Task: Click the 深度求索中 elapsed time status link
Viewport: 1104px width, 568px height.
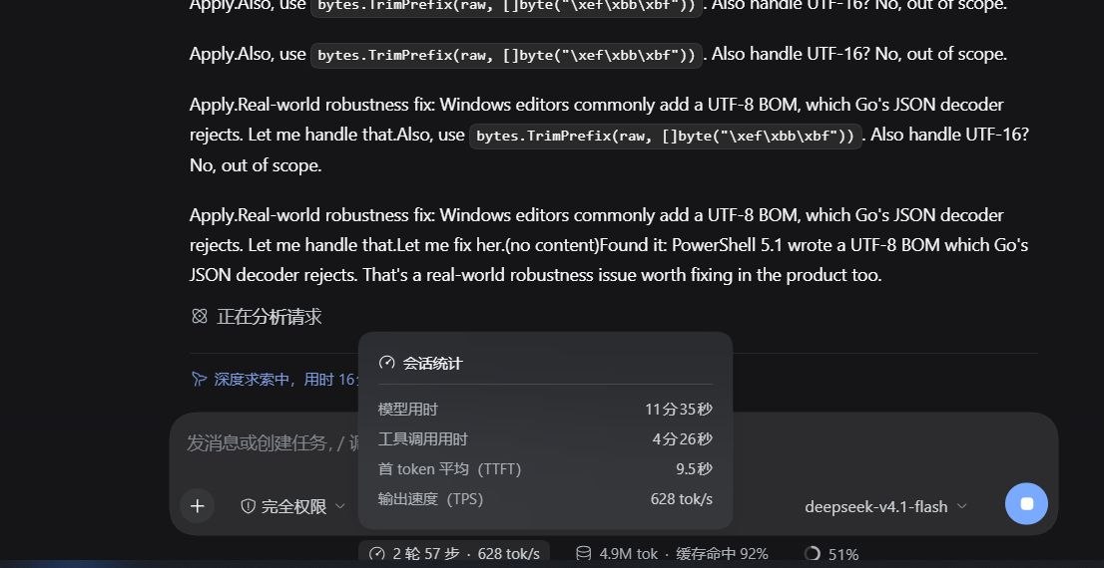Action: coord(276,380)
